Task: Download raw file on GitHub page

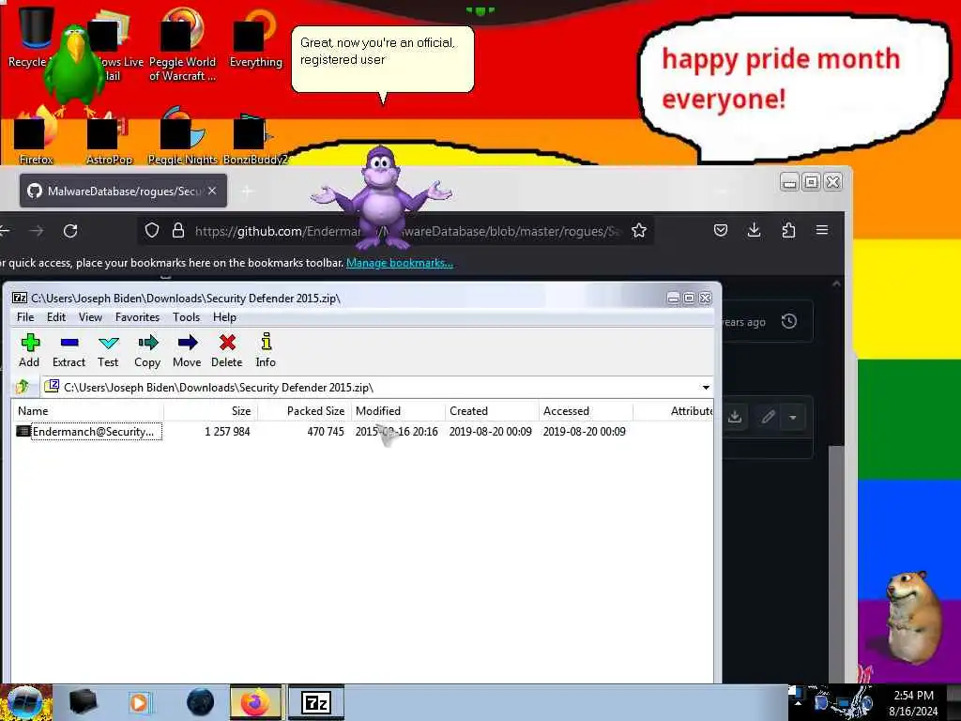Action: (735, 417)
